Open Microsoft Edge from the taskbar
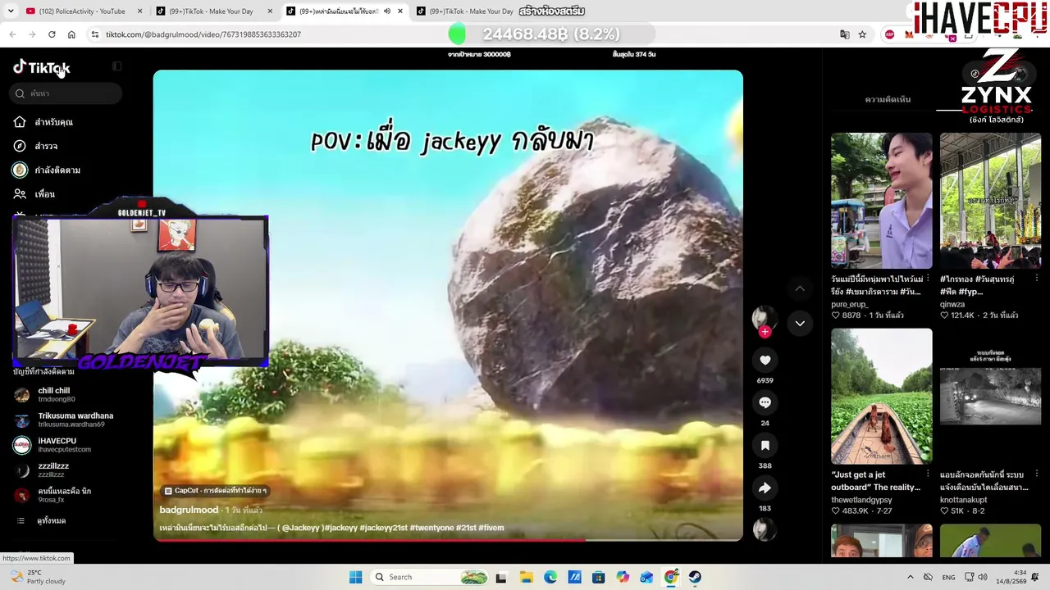The image size is (1050, 590). tap(550, 577)
